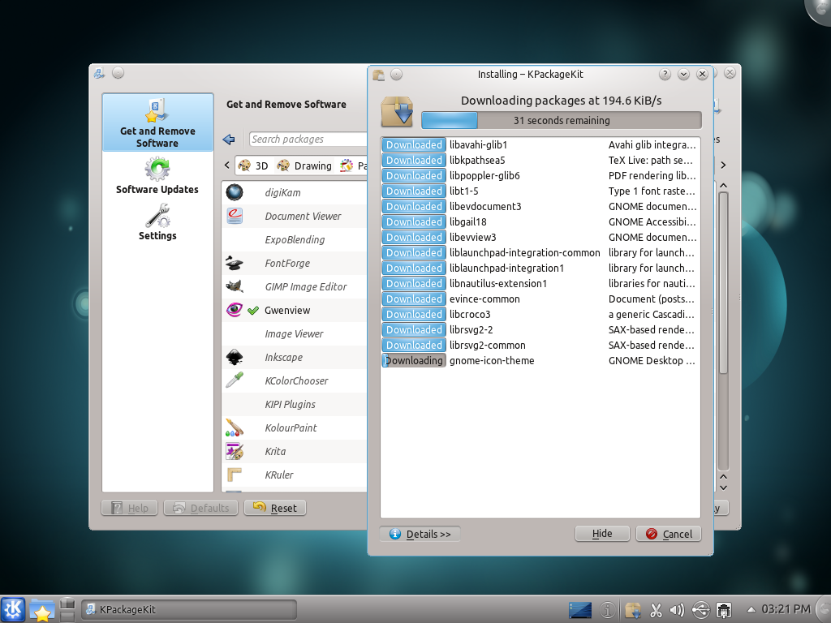Click the clock showing 03:21 PM
Screen dimensions: 831x623
click(x=786, y=609)
